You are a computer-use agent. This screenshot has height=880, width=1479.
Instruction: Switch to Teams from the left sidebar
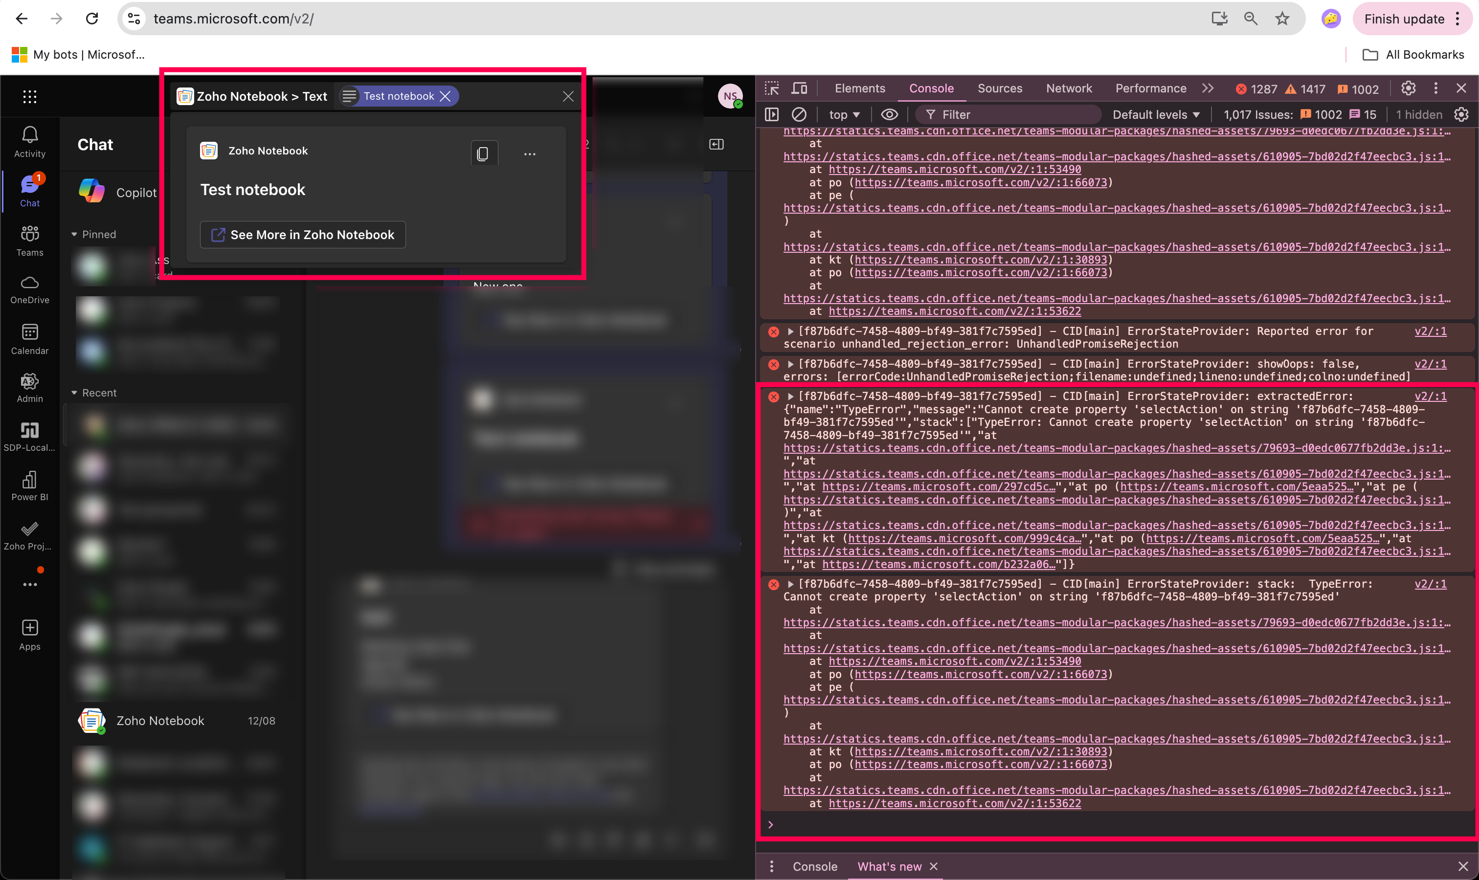[30, 240]
